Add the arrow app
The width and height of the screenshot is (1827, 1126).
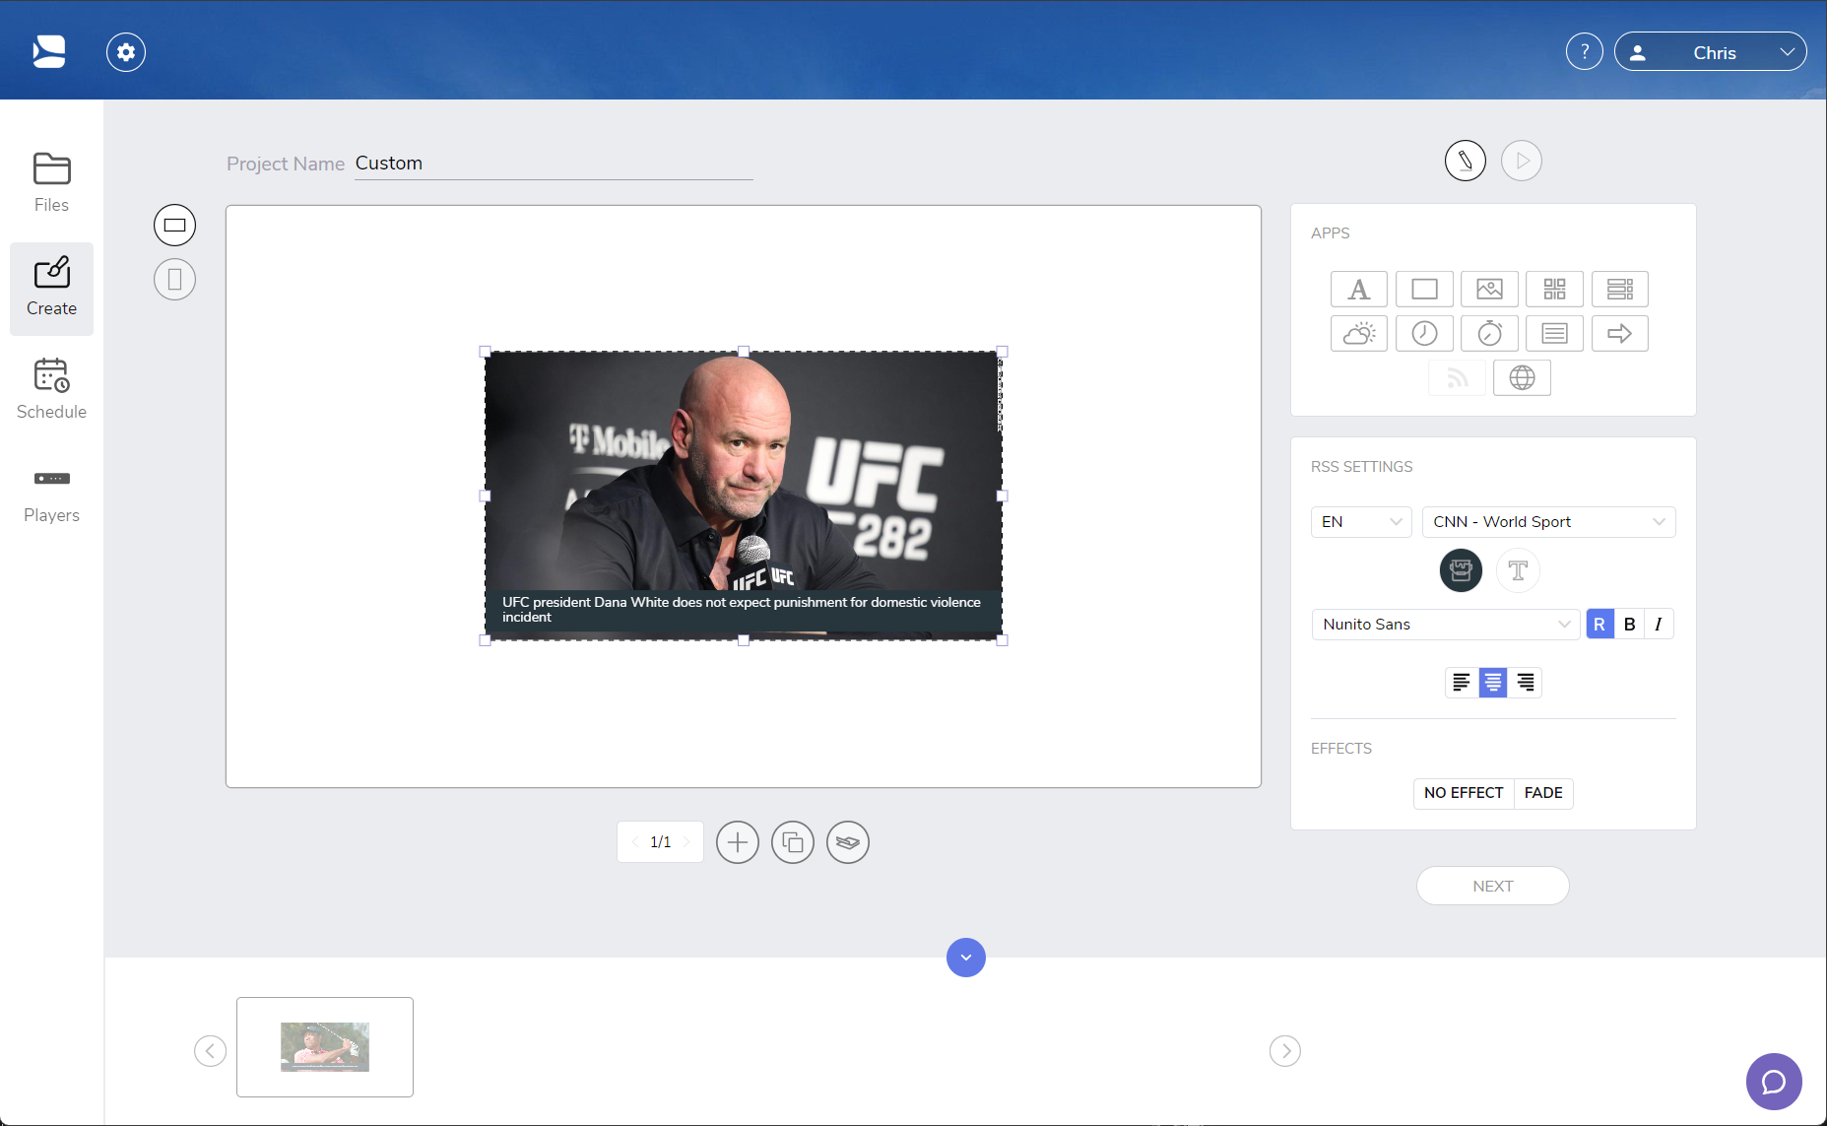tap(1619, 334)
